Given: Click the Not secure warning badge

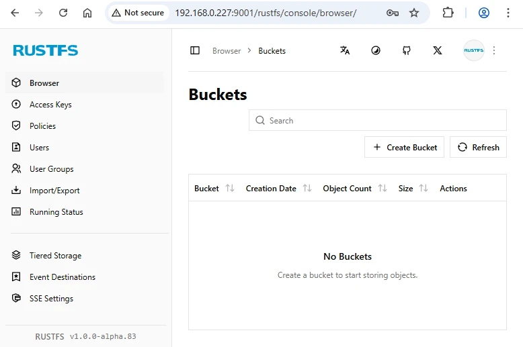Looking at the screenshot, I should click(138, 13).
